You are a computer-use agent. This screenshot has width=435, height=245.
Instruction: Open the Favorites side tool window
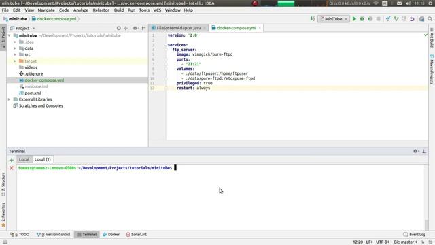(3, 214)
